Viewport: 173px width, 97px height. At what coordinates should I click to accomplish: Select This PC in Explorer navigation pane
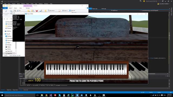[8, 34]
